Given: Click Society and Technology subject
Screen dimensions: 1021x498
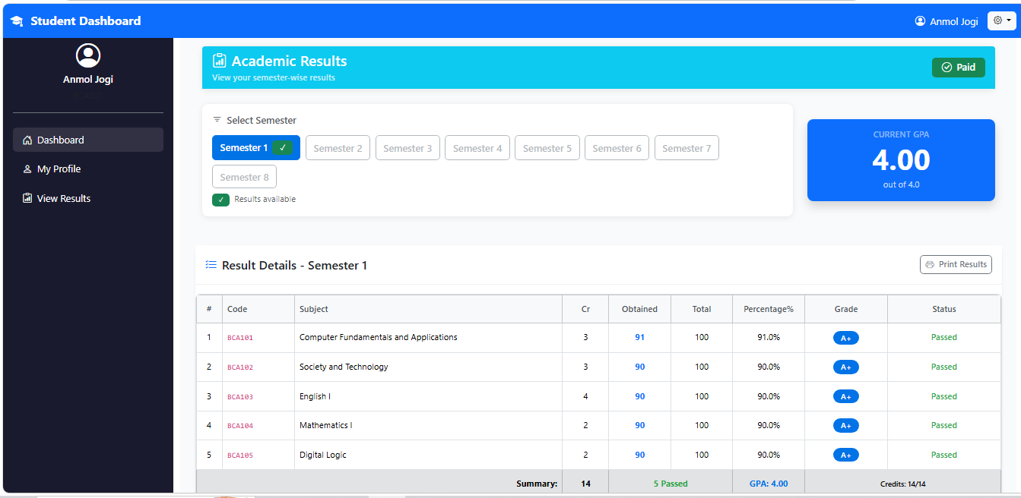Looking at the screenshot, I should tap(344, 367).
